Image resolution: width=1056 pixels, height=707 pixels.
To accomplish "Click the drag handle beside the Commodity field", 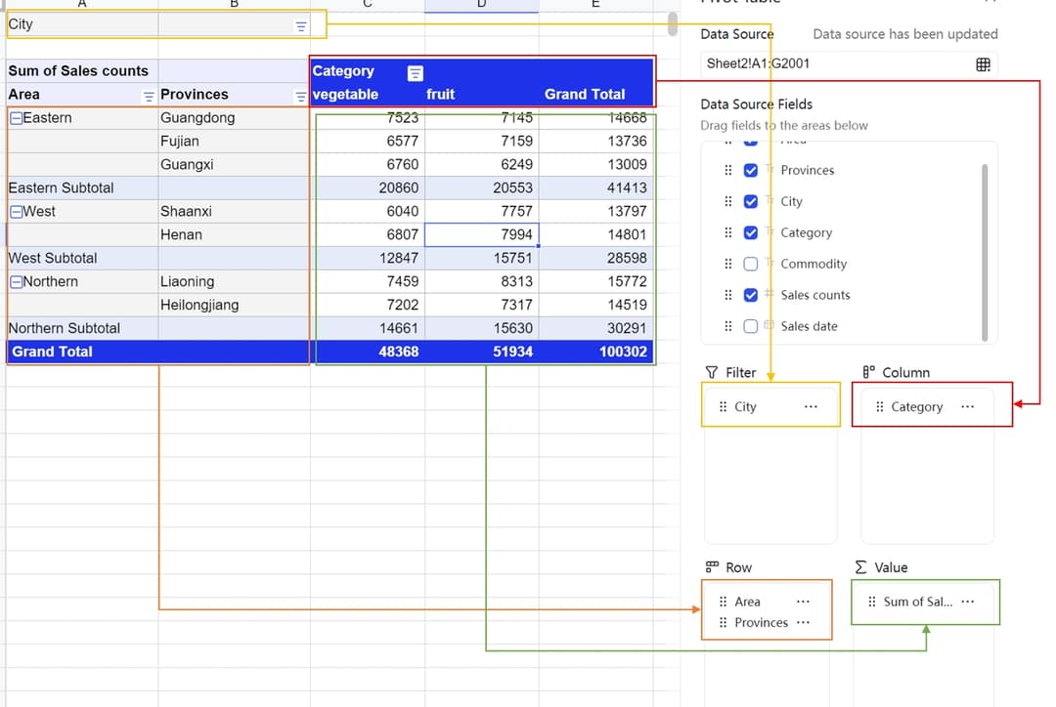I will [x=727, y=264].
